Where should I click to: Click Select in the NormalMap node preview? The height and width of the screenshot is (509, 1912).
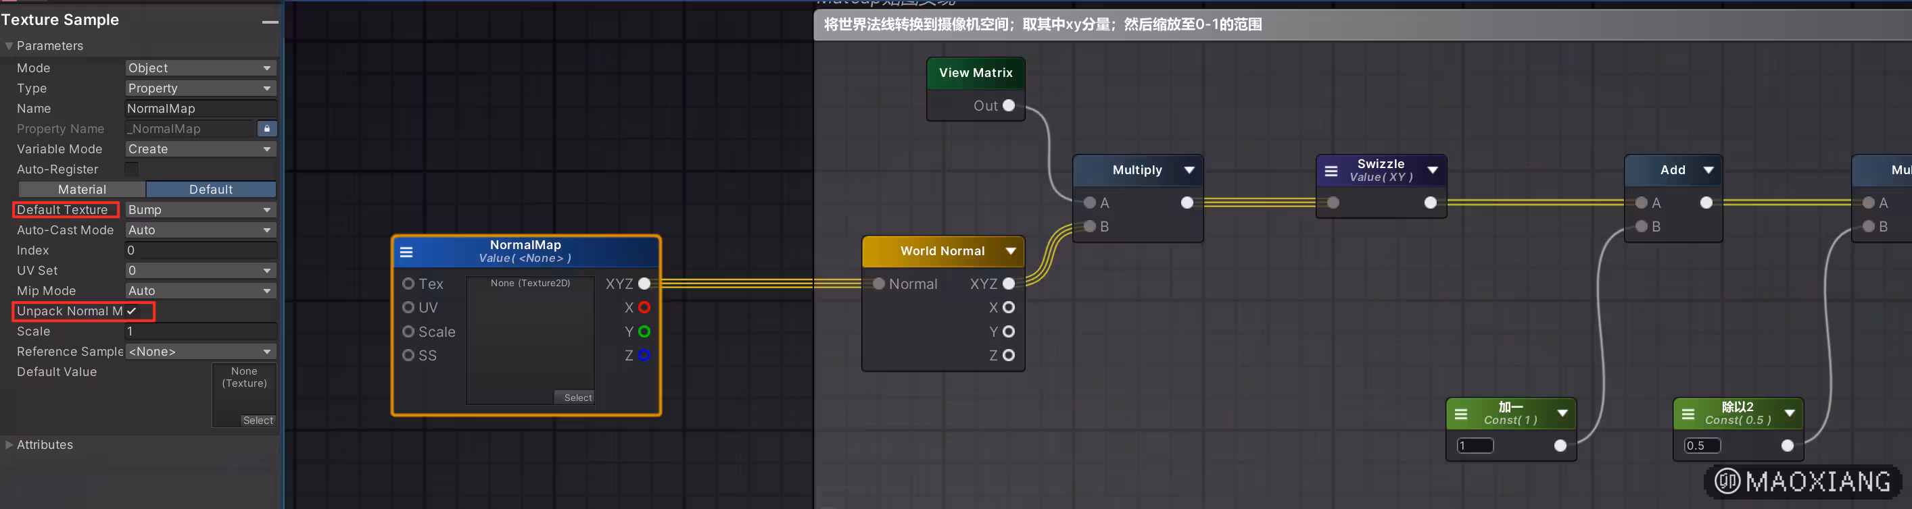point(577,398)
